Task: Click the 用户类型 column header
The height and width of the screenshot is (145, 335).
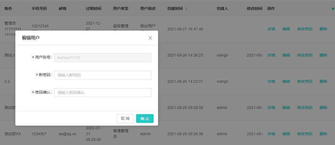Action: [120, 8]
